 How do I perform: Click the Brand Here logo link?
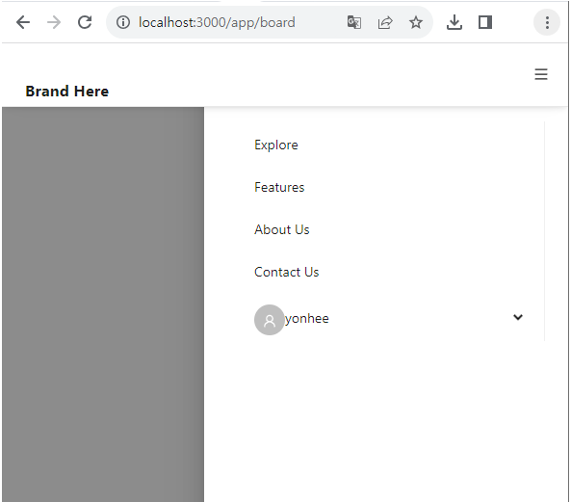(67, 92)
